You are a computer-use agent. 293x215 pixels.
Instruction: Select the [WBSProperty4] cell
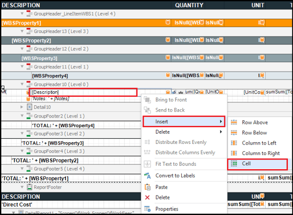[x=101, y=76]
